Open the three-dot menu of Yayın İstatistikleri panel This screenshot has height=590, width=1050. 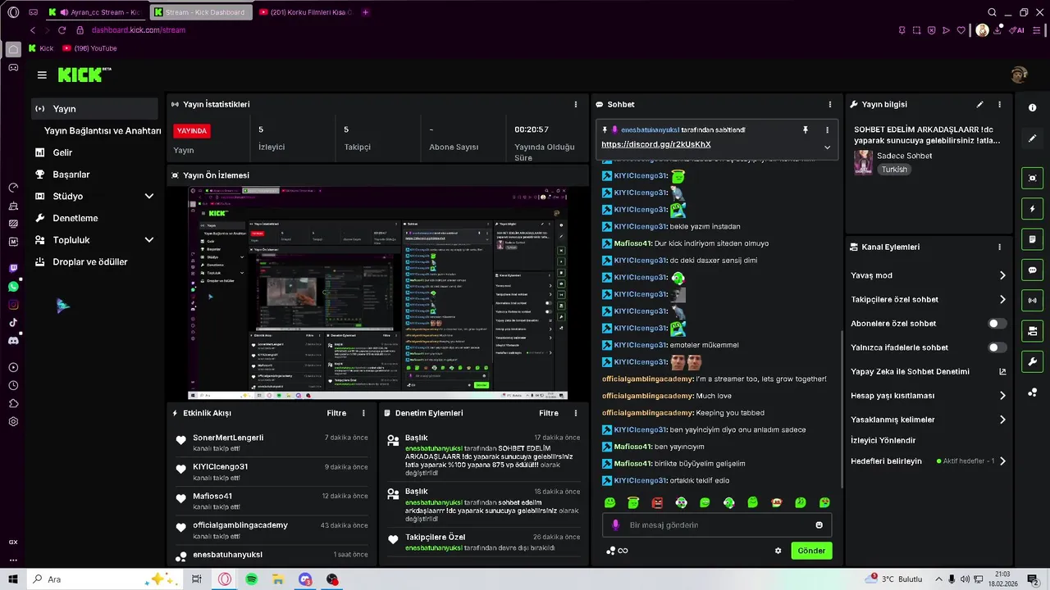tap(575, 104)
